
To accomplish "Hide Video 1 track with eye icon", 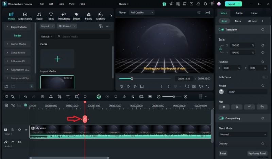I will point(26,130).
